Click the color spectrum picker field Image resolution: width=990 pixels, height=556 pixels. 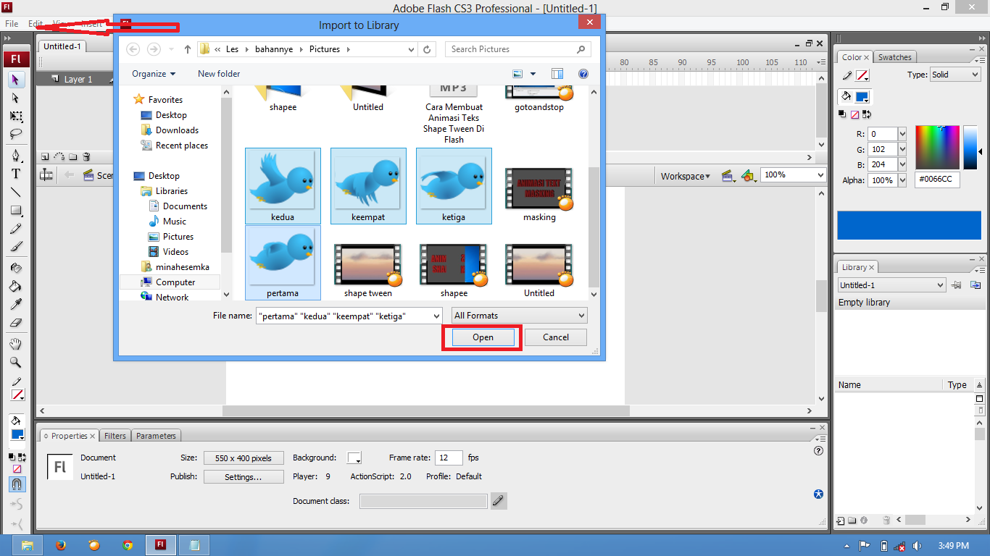coord(937,148)
